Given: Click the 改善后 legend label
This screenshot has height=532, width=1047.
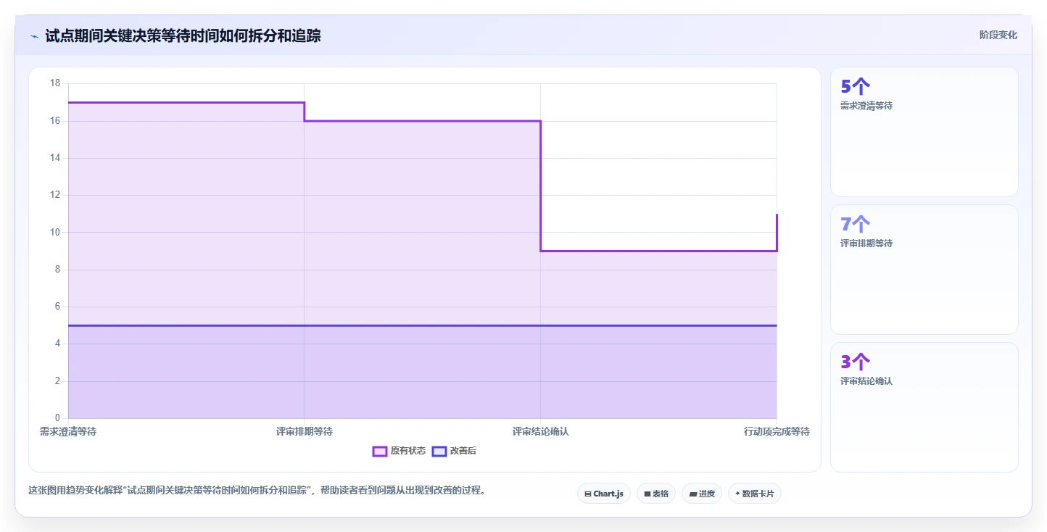Looking at the screenshot, I should pos(463,451).
